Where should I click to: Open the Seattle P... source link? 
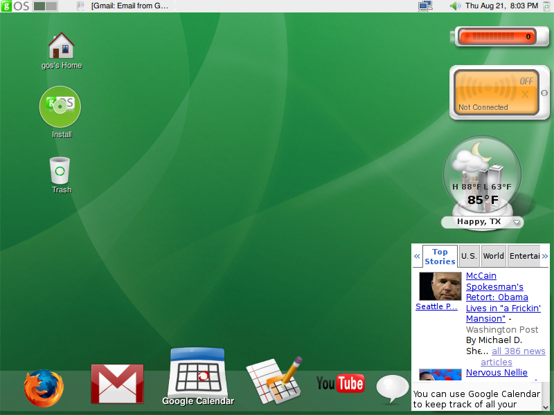tap(436, 306)
